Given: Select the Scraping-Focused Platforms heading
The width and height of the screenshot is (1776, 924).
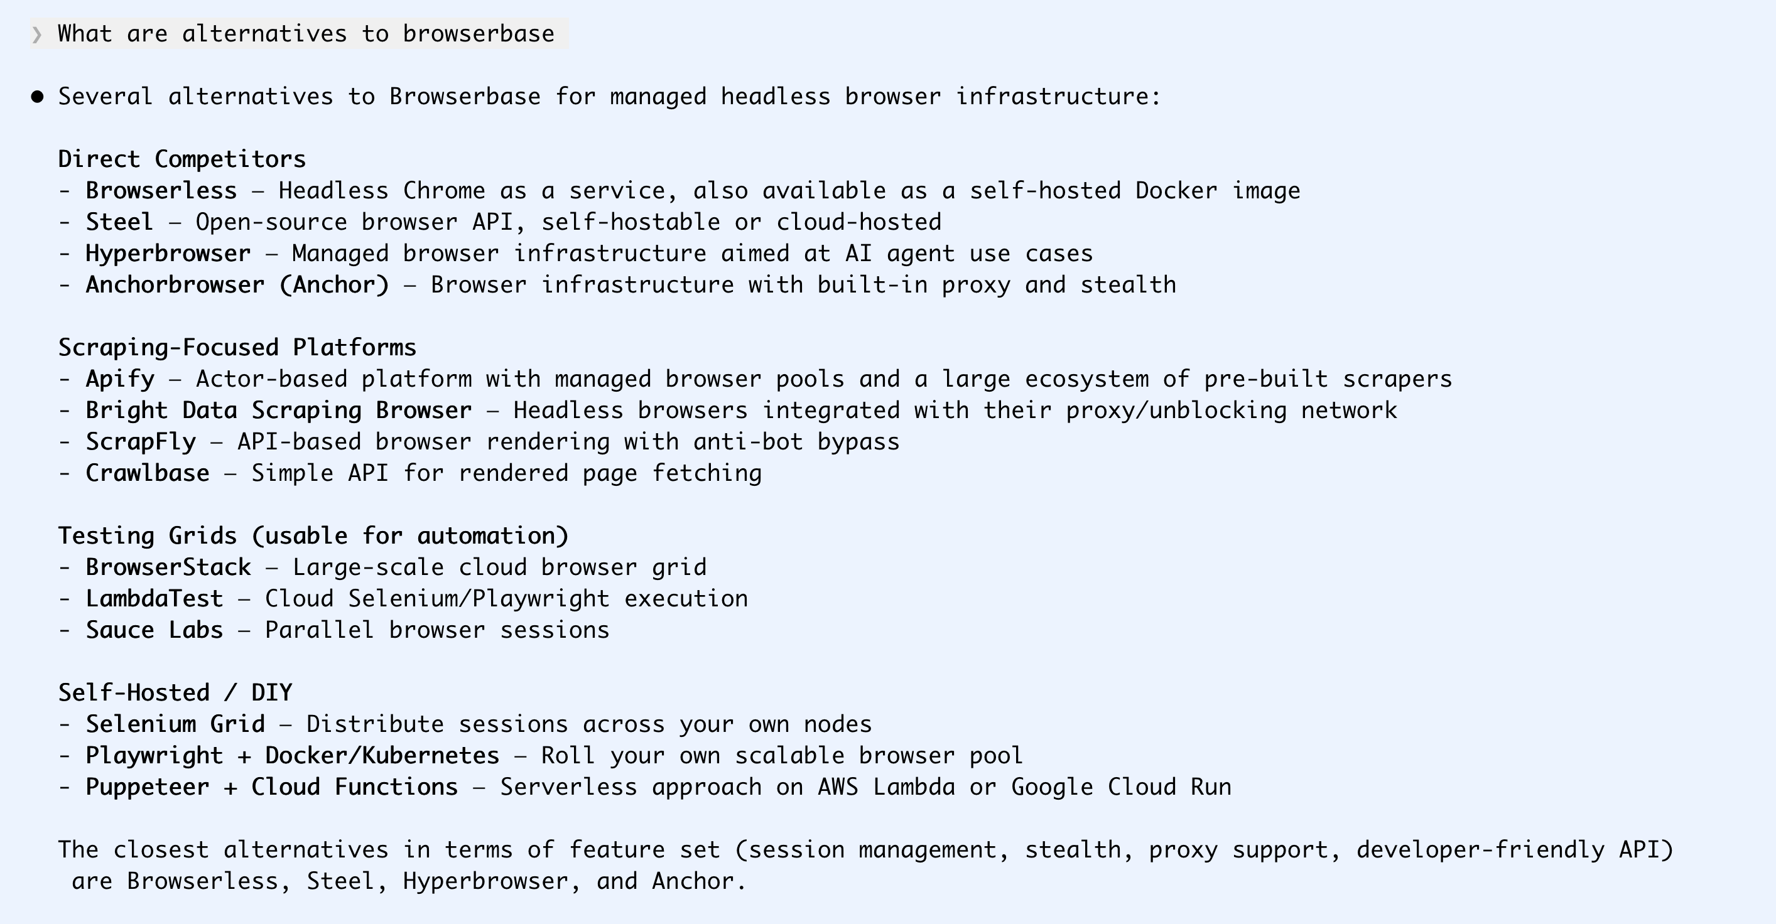Looking at the screenshot, I should click(237, 347).
